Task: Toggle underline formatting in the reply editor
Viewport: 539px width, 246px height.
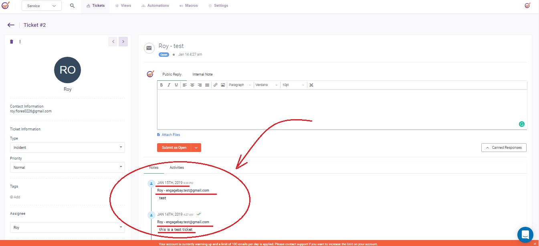Action: click(176, 85)
